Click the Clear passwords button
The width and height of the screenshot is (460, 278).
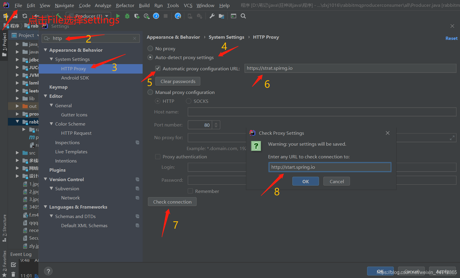click(x=178, y=81)
